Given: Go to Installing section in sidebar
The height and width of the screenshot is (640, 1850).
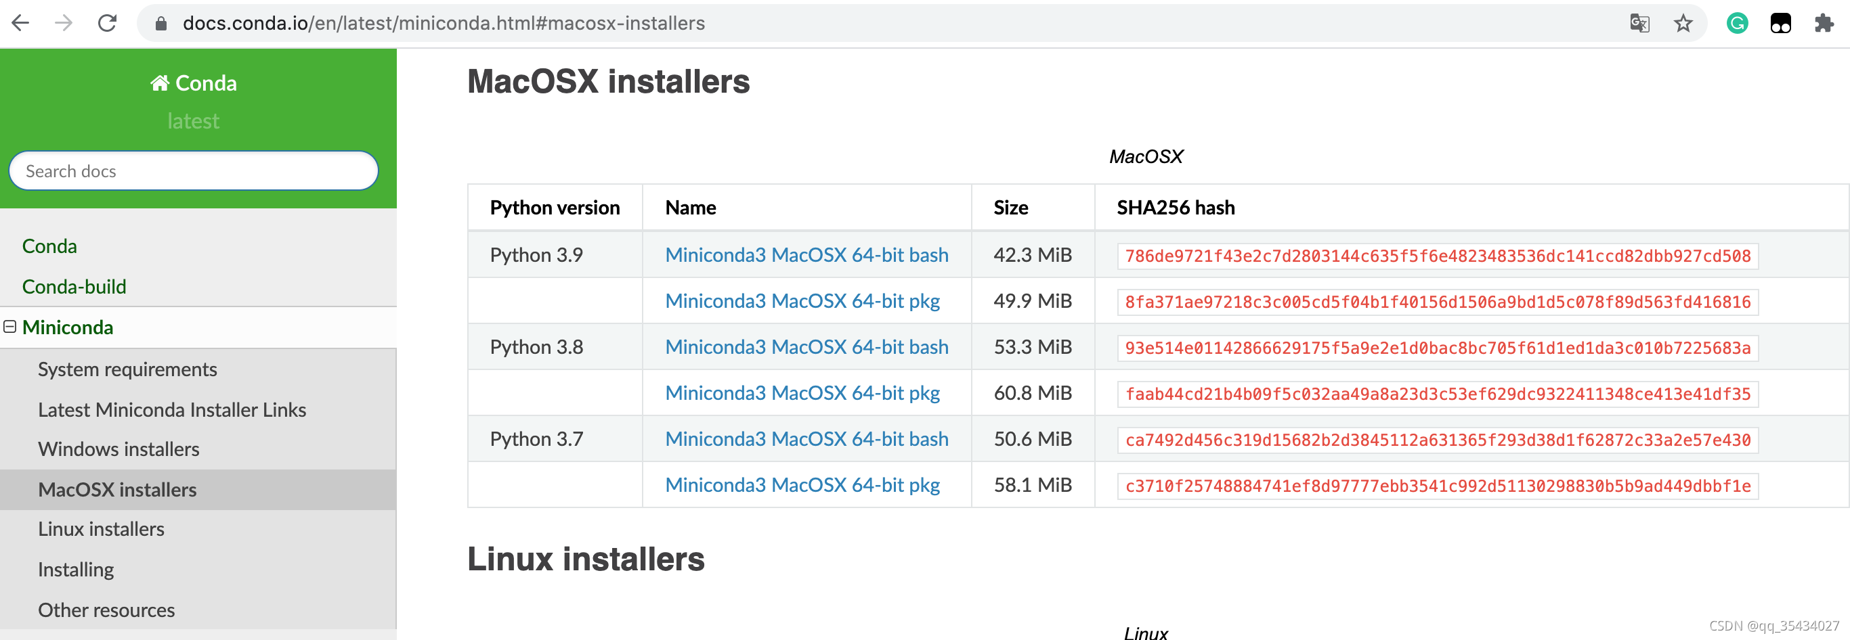Looking at the screenshot, I should pyautogui.click(x=75, y=570).
